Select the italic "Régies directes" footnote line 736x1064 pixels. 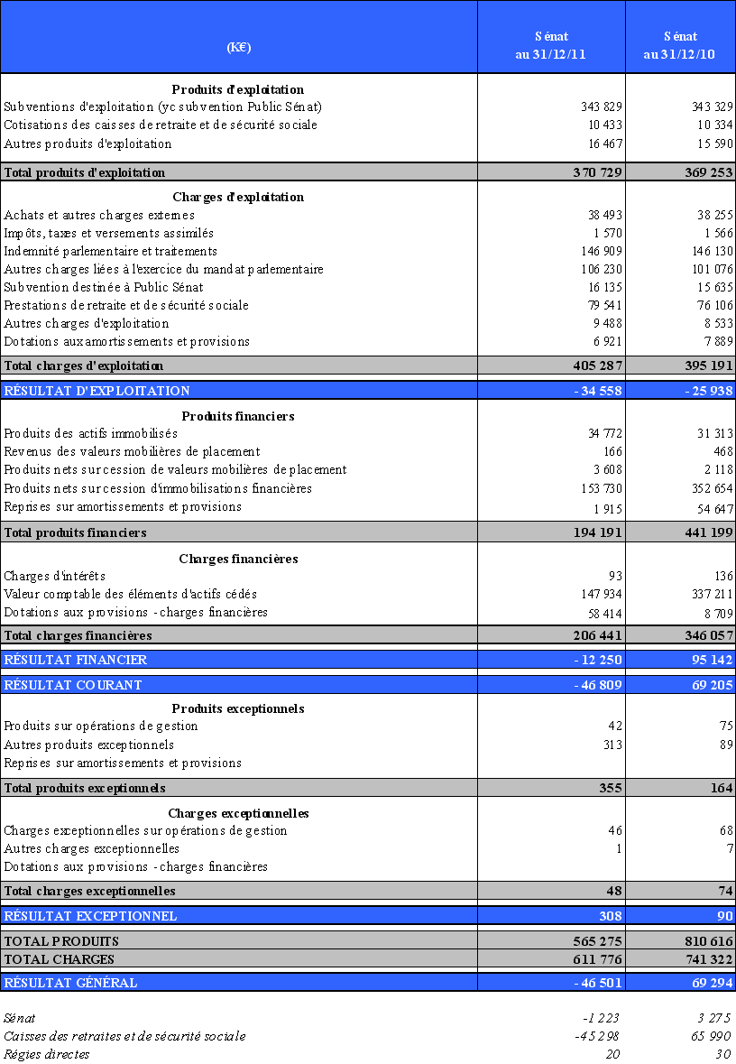pos(47,1054)
